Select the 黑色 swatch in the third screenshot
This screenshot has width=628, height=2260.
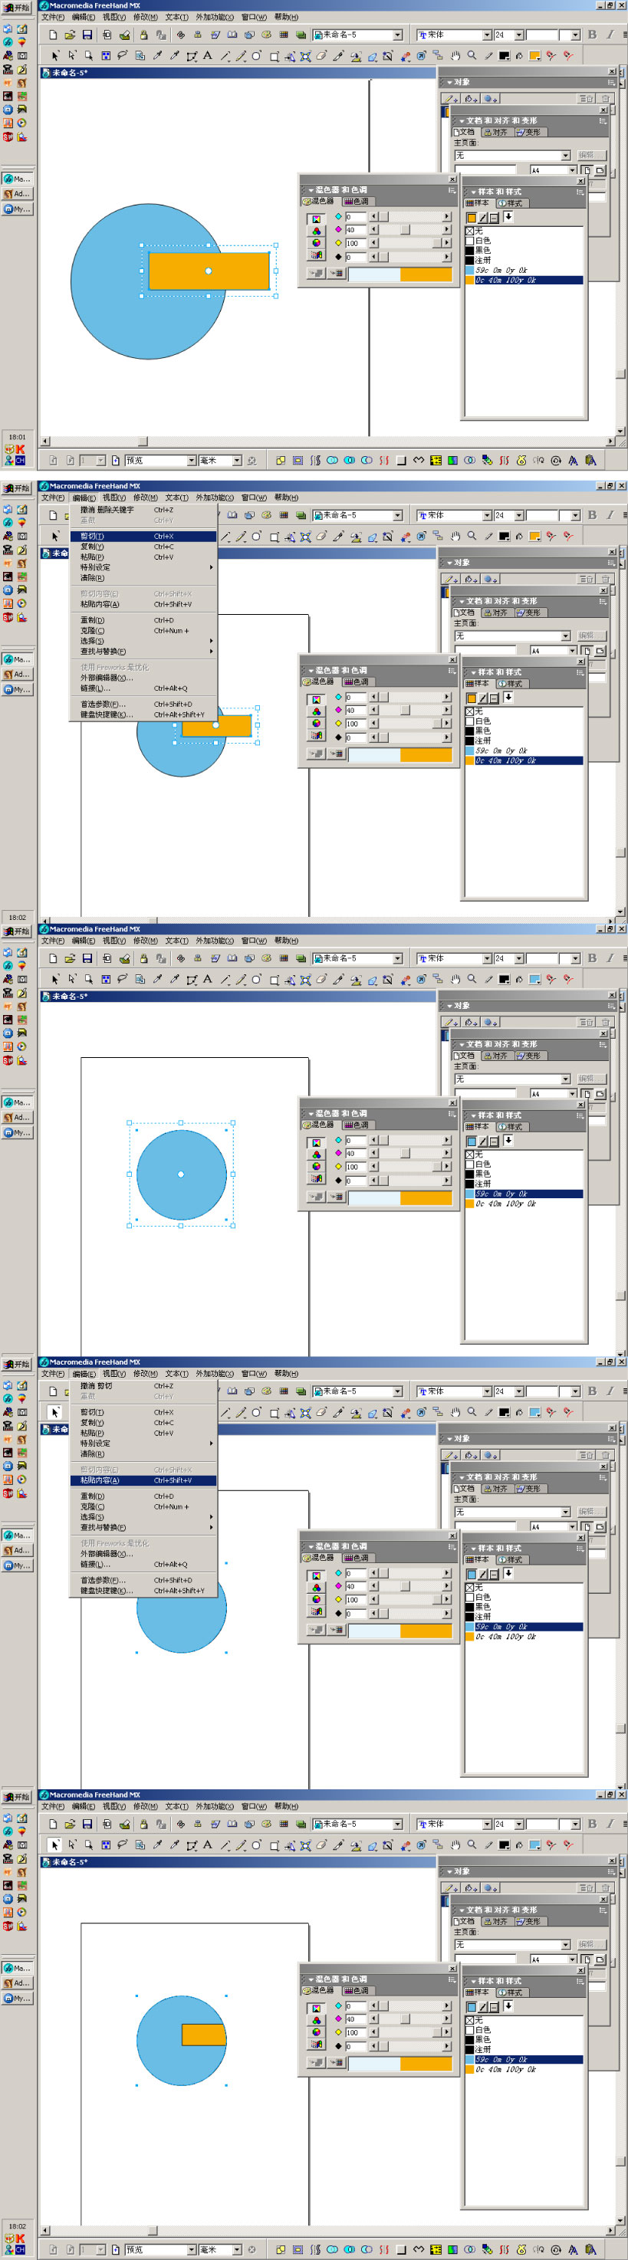coord(524,1174)
